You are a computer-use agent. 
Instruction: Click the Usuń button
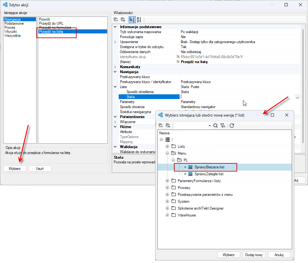tap(40, 169)
